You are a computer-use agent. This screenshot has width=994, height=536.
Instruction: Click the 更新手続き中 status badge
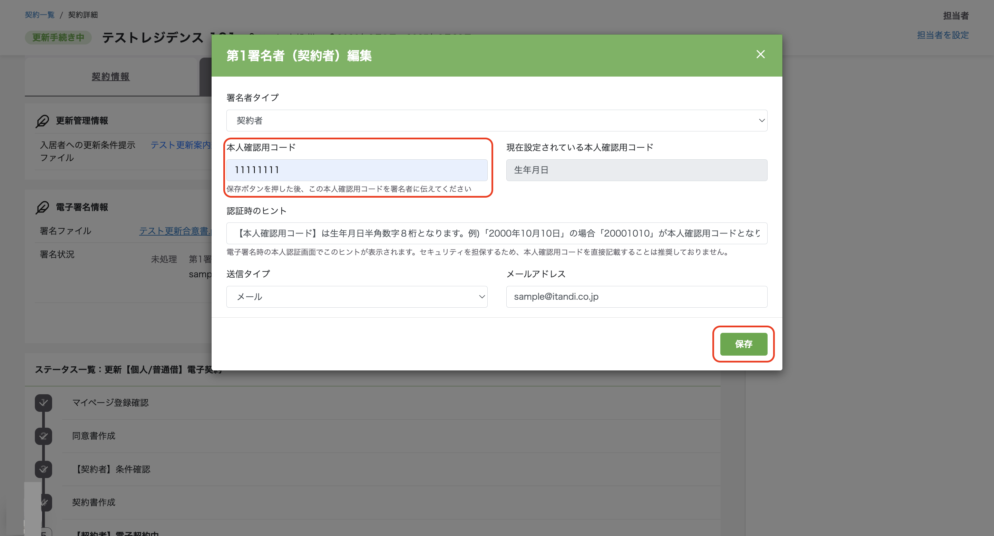[x=58, y=37]
